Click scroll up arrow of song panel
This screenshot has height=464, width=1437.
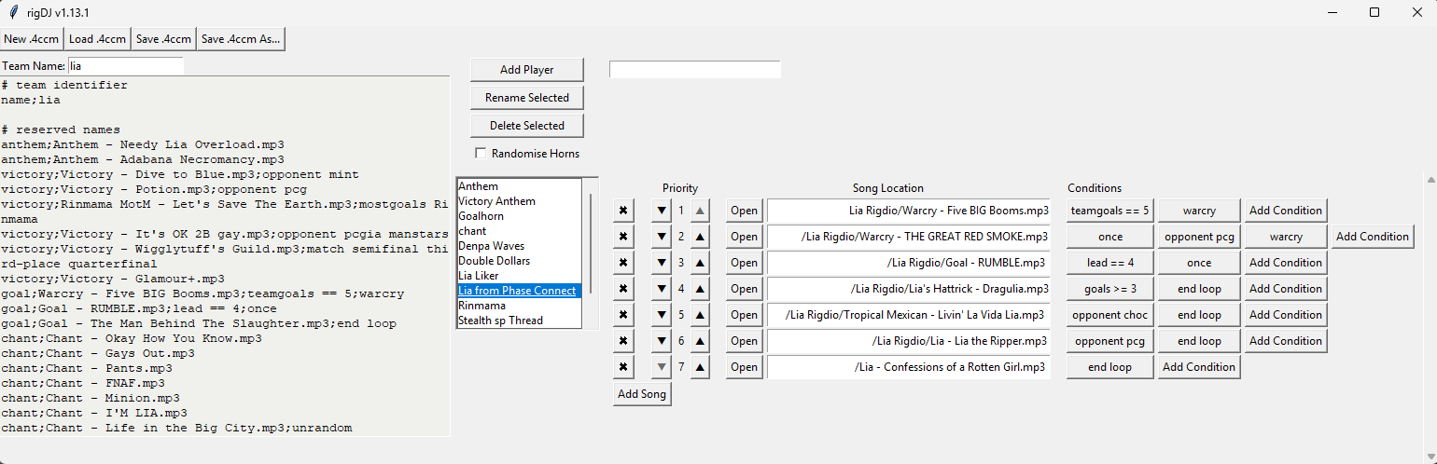coord(1430,179)
